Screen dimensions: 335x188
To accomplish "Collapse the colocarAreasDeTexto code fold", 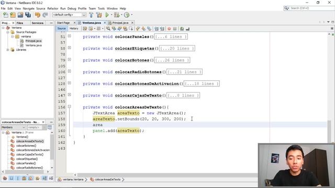I will pos(70,107).
